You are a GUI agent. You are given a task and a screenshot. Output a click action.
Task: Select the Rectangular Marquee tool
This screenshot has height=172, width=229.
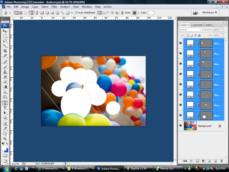(5, 36)
